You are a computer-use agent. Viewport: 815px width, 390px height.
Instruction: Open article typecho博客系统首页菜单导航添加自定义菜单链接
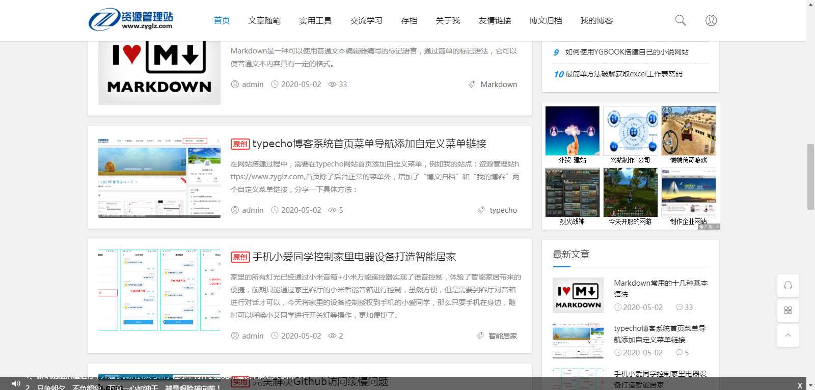369,144
